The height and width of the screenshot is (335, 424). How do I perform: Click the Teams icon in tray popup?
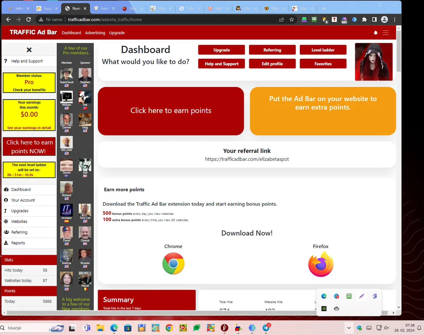(374, 296)
